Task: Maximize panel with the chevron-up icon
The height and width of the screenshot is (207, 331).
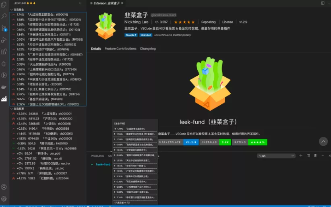Action: pyautogui.click(x=323, y=156)
